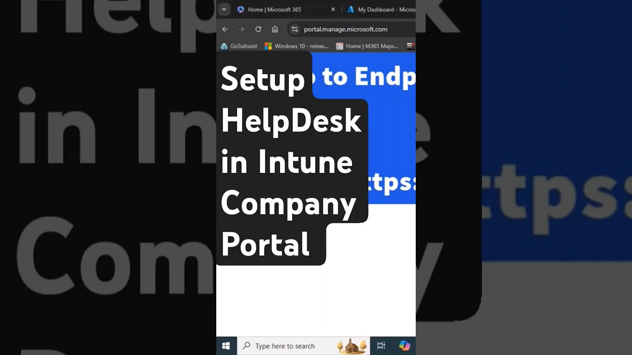Close the Home | Microsoft 365 tab
Image resolution: width=632 pixels, height=355 pixels.
coord(333,9)
